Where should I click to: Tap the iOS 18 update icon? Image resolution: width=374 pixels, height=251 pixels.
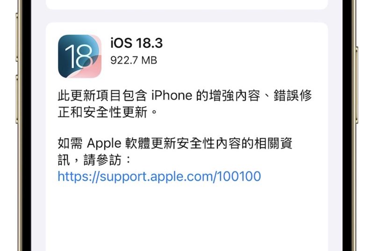79,56
